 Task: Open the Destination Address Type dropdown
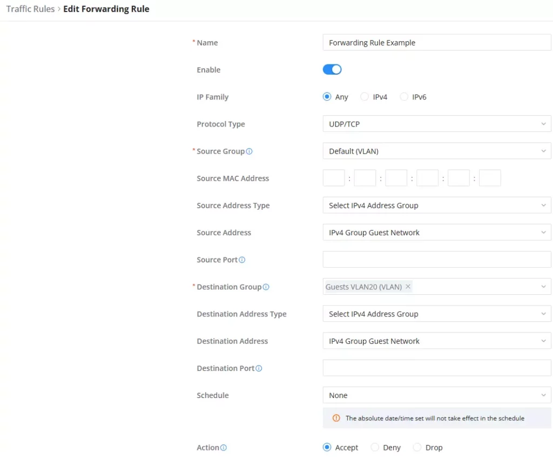[x=436, y=314]
